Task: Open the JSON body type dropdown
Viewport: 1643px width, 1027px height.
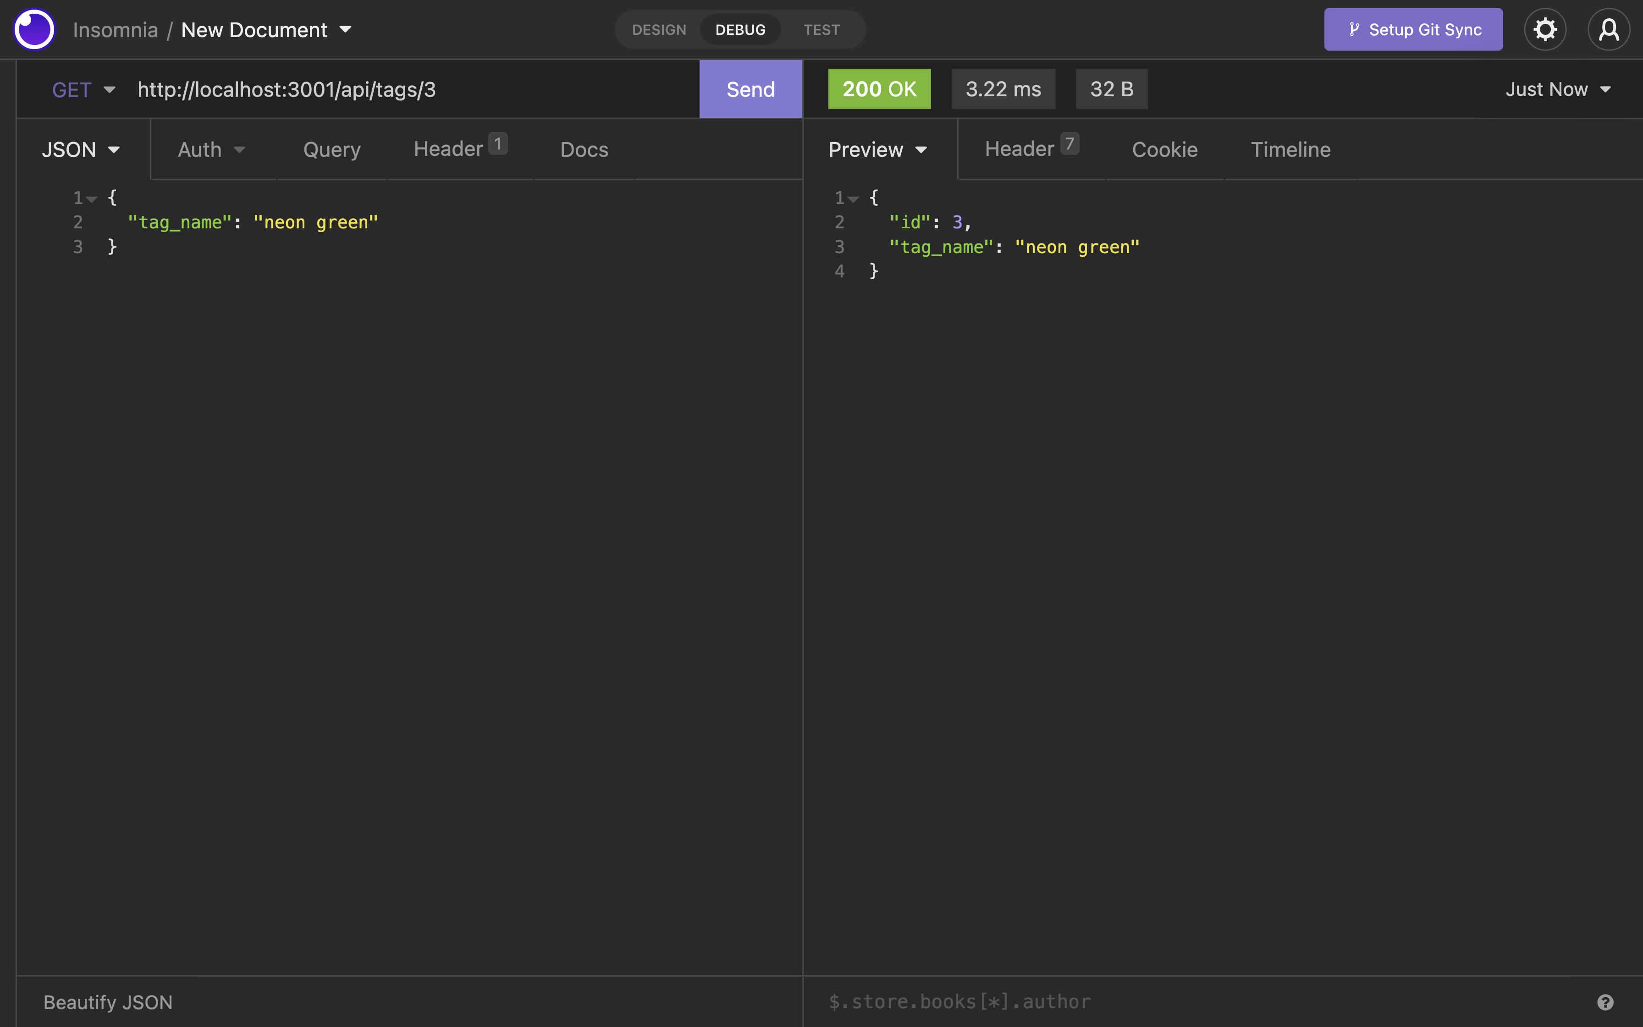Action: tap(81, 149)
